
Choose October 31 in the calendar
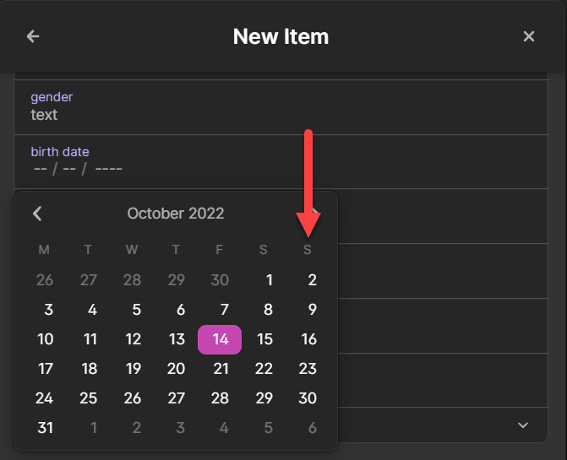(x=46, y=428)
